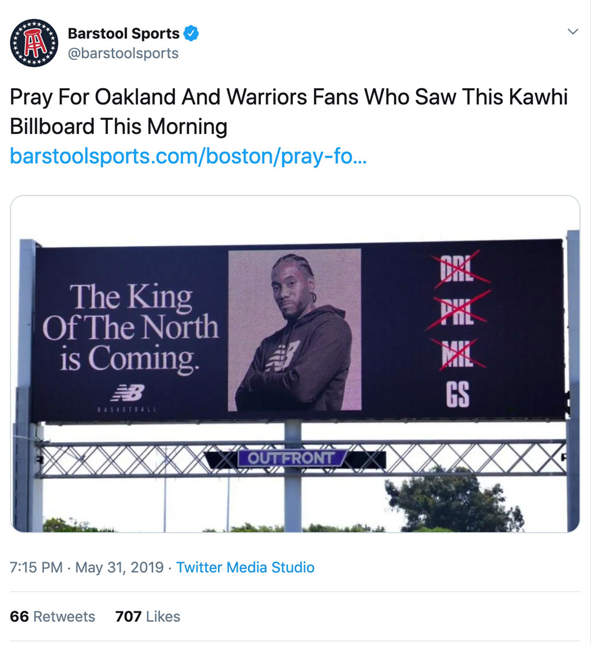591x645 pixels.
Task: Click the May 31, 2019 date
Action: click(119, 567)
